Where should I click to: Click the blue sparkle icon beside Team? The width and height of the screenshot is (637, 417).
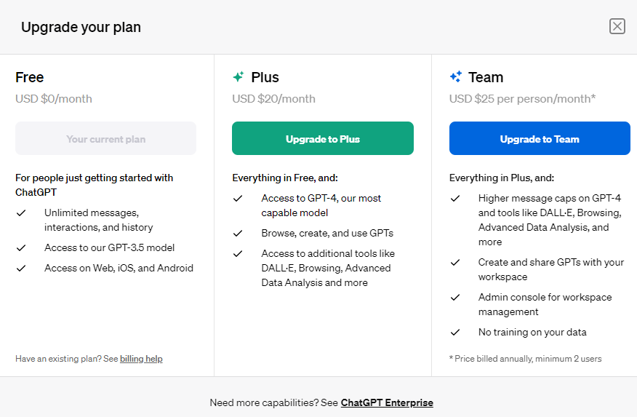[x=455, y=77]
